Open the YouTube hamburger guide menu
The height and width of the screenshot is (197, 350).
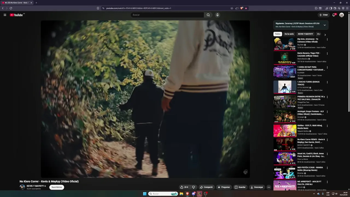pyautogui.click(x=5, y=15)
